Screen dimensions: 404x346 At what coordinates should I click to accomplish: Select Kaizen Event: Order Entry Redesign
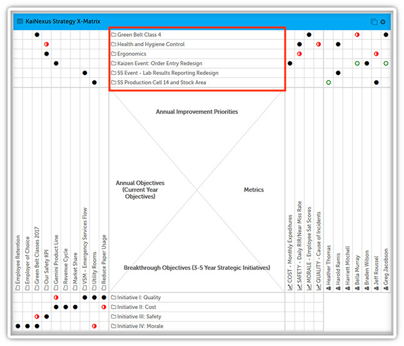click(x=161, y=63)
